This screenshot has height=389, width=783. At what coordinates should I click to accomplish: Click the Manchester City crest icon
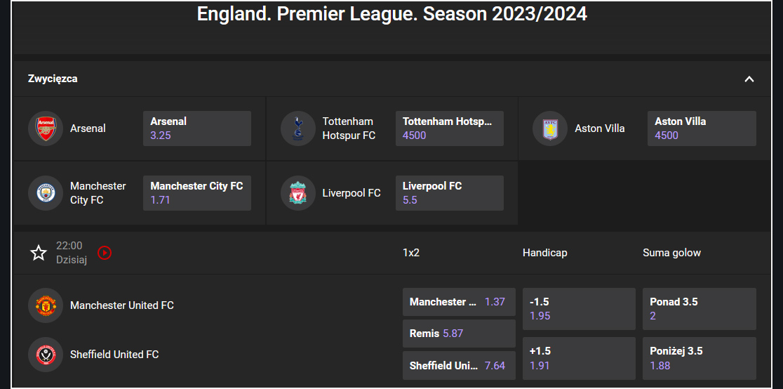[x=46, y=193]
